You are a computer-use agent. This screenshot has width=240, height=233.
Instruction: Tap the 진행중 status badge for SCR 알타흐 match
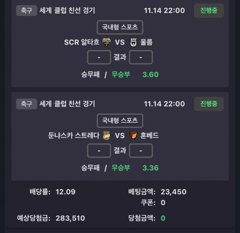coord(209,10)
